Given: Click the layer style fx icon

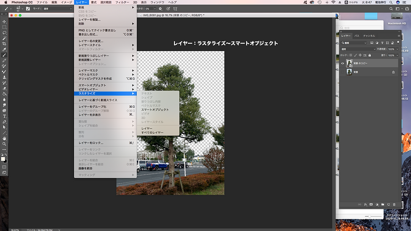Looking at the screenshot, I should [365, 205].
